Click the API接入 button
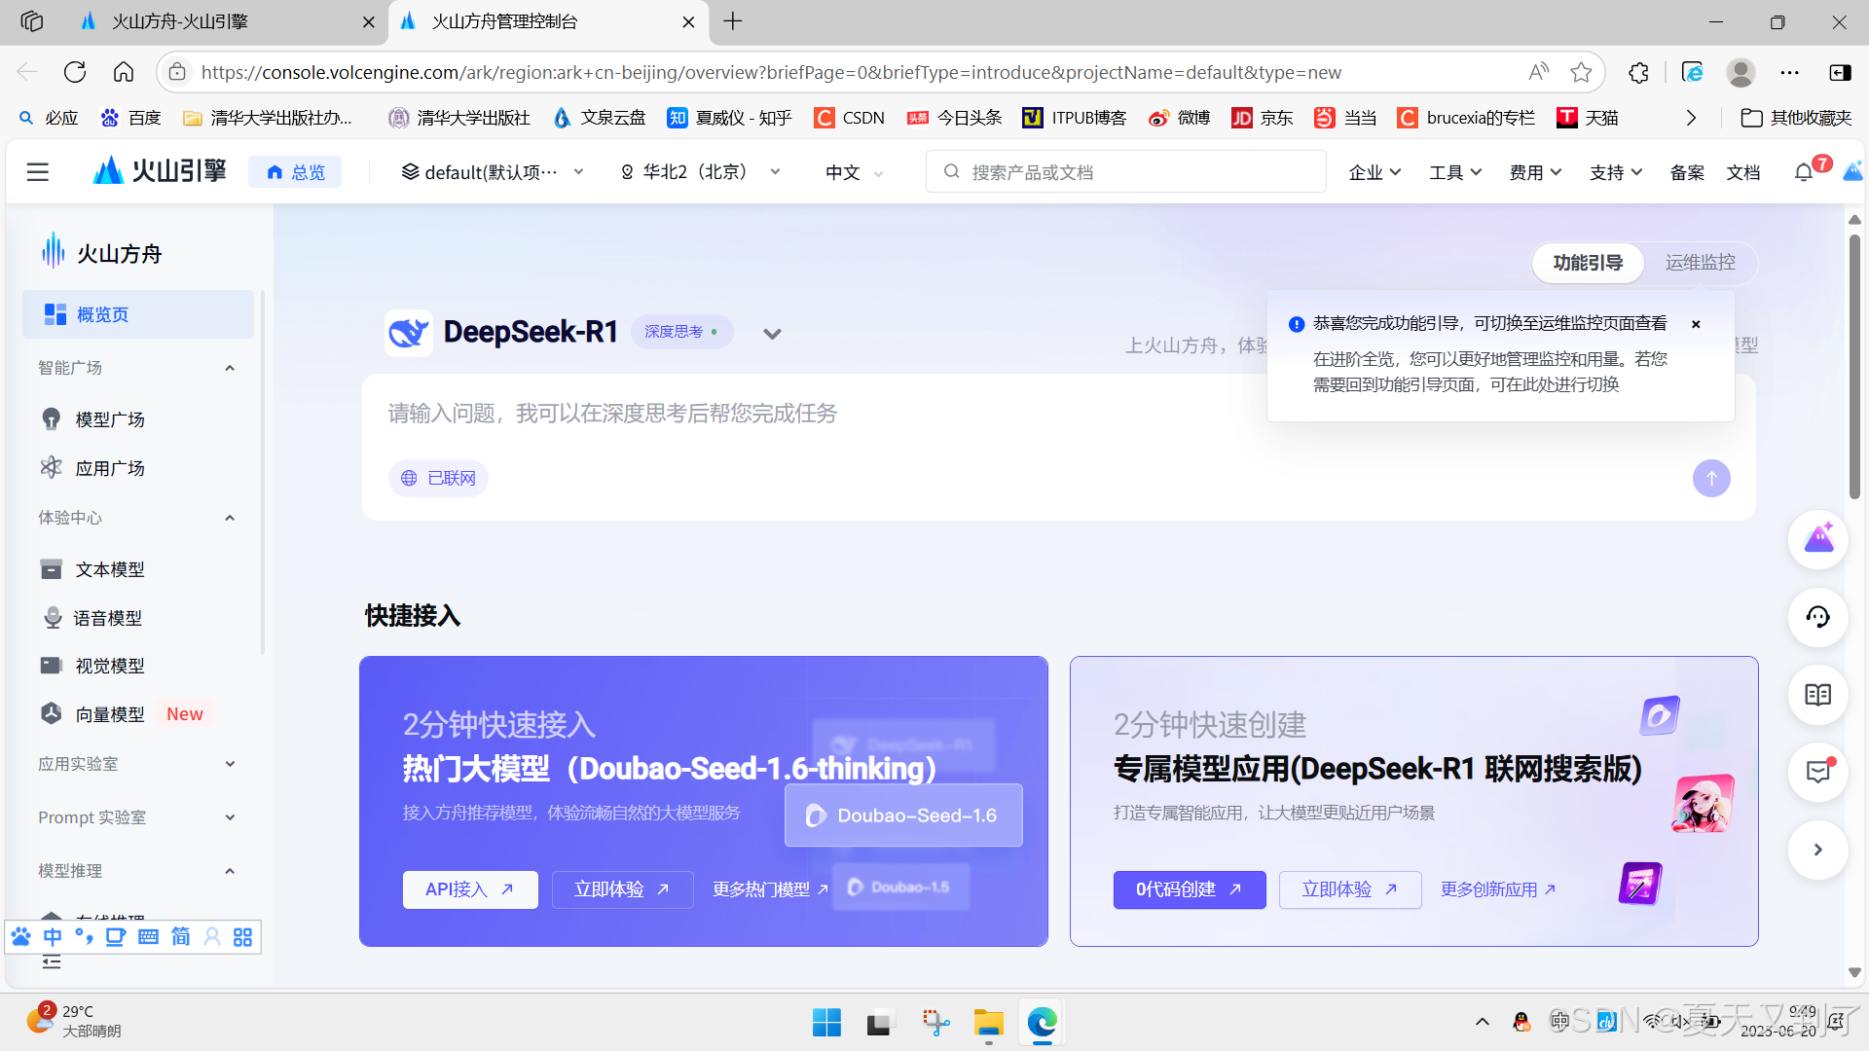Image resolution: width=1869 pixels, height=1051 pixels. coord(470,889)
